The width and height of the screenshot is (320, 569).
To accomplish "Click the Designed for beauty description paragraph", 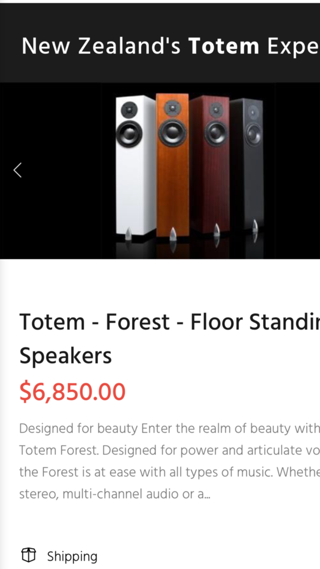I will 169,461.
